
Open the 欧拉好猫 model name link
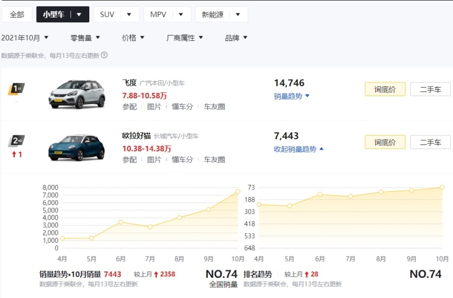(136, 135)
